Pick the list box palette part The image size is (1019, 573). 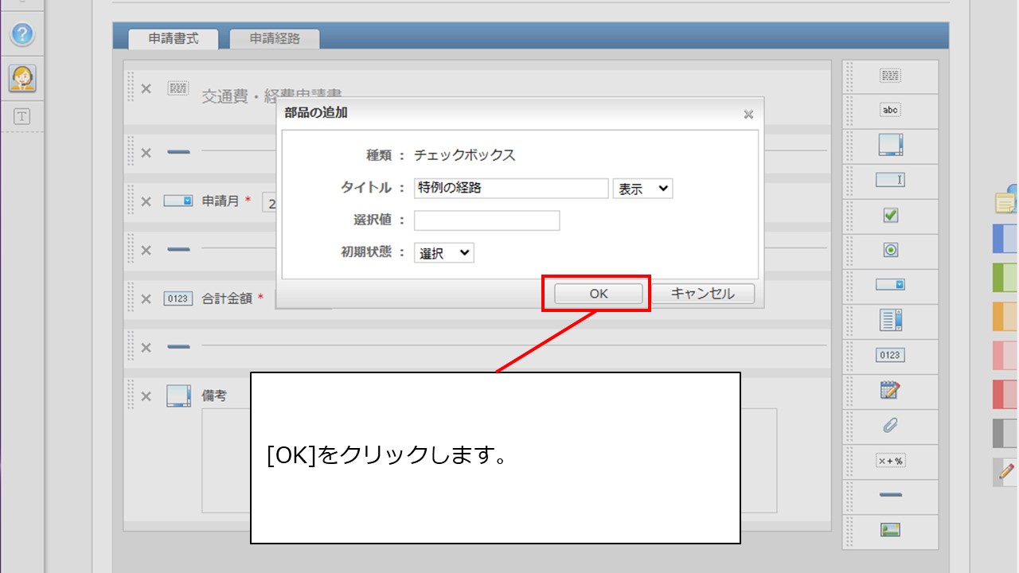point(890,320)
